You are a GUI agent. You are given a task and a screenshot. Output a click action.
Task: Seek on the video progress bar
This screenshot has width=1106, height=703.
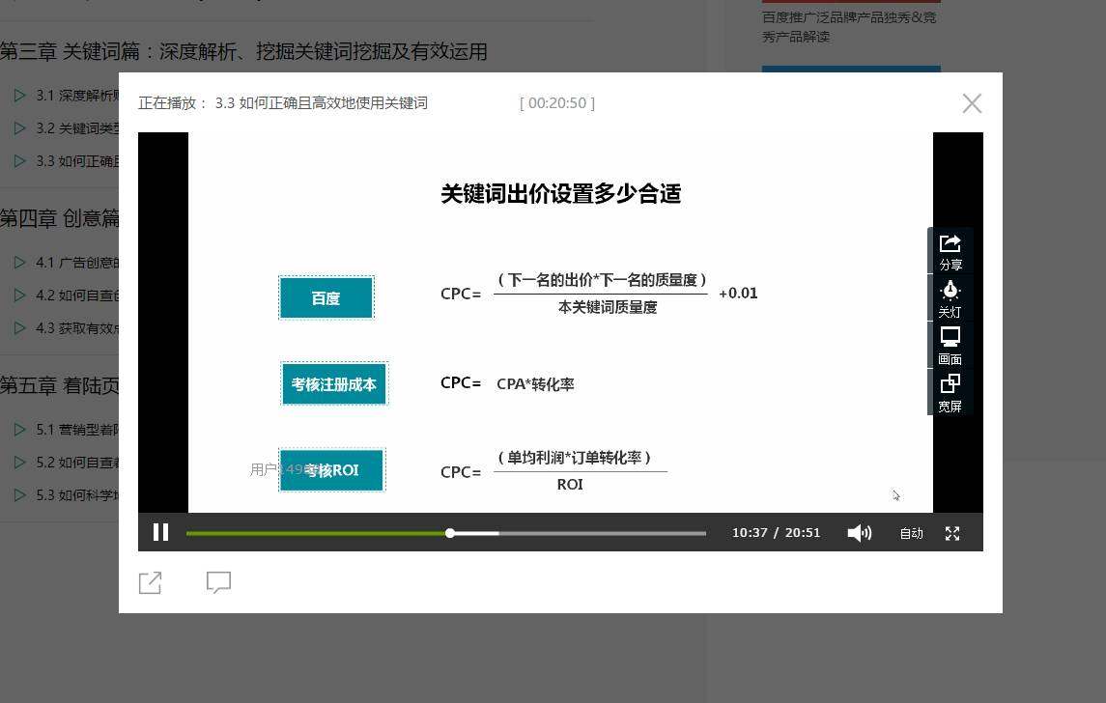click(x=580, y=533)
